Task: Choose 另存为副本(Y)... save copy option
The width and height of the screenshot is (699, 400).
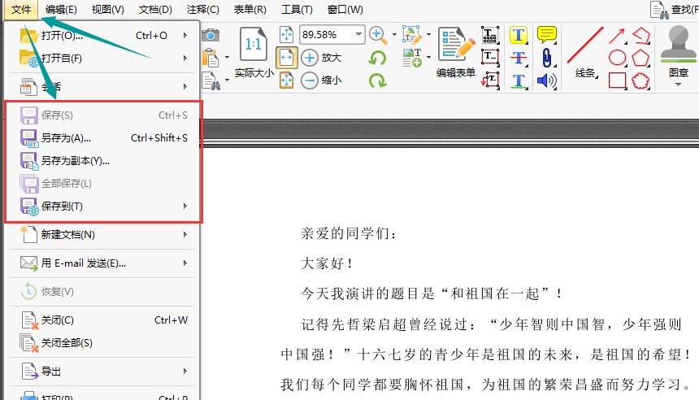Action: coord(102,160)
